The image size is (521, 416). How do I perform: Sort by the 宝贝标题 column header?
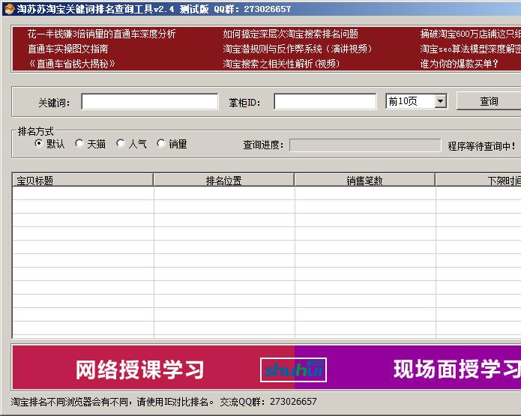[82, 180]
